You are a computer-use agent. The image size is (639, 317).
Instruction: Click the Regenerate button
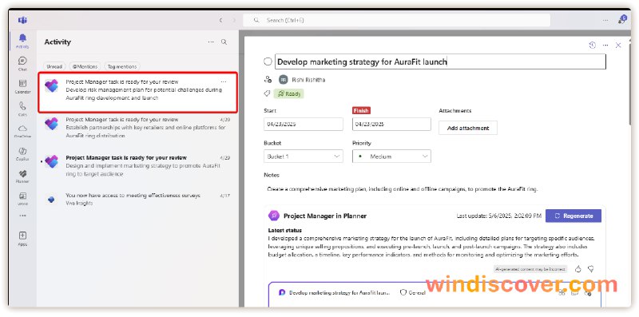[574, 216]
